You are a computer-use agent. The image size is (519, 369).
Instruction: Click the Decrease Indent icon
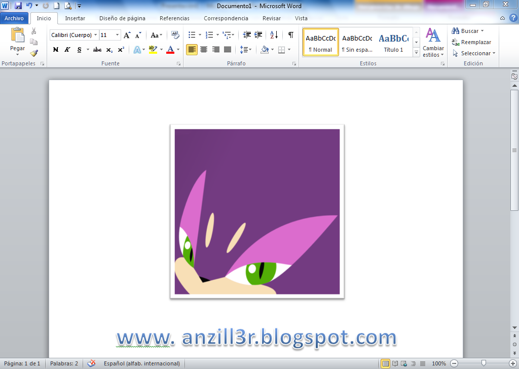coord(247,35)
